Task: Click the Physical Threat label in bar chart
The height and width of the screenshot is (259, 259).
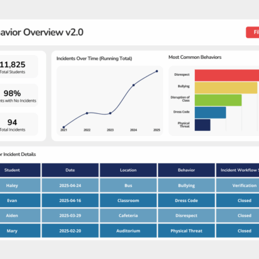Action: (x=184, y=125)
